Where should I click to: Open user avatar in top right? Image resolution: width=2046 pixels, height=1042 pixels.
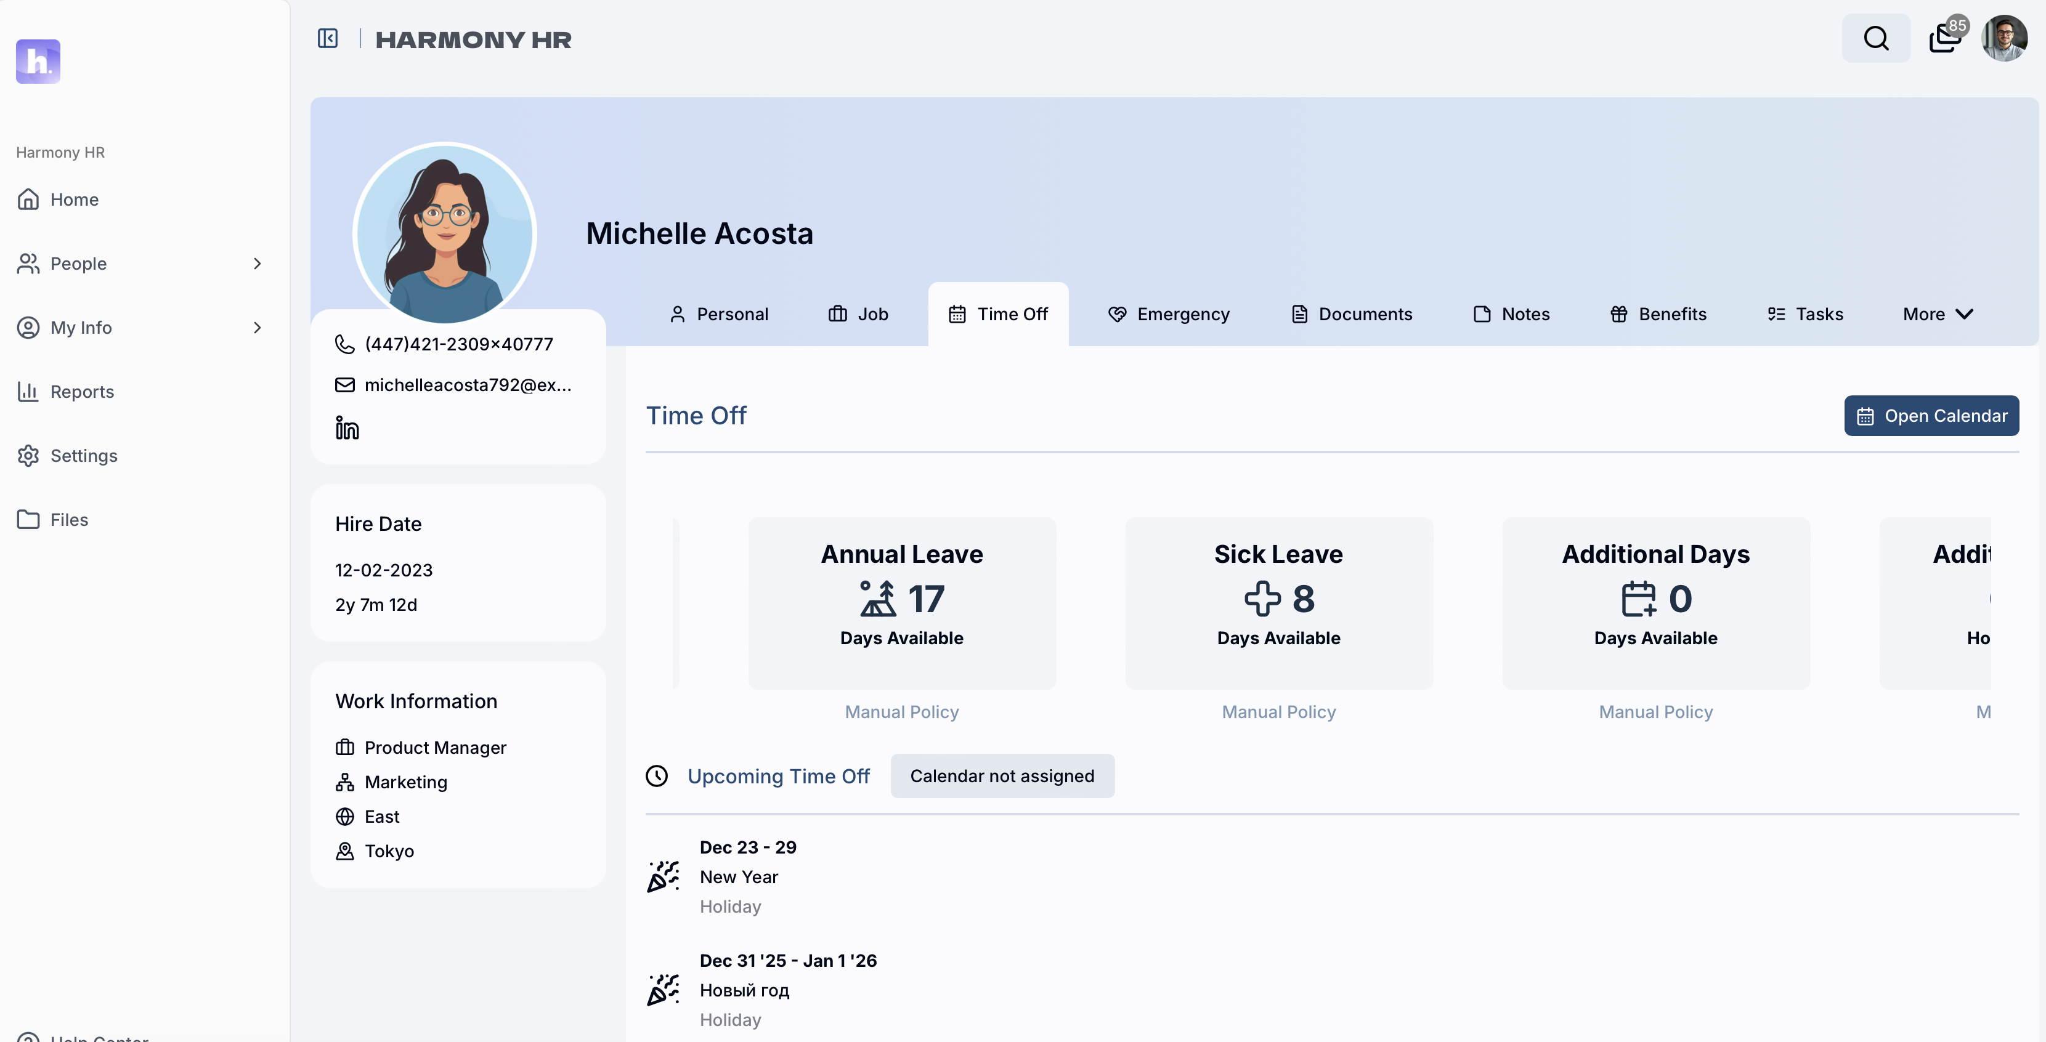(2004, 38)
